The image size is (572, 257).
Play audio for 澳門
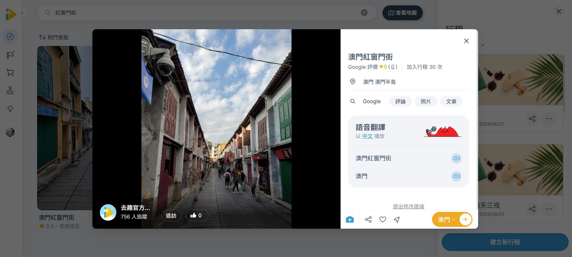(456, 176)
